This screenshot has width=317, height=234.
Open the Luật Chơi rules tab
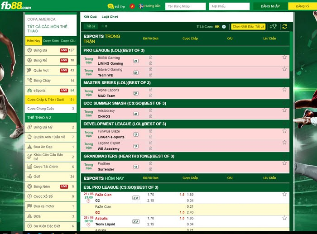pos(110,17)
